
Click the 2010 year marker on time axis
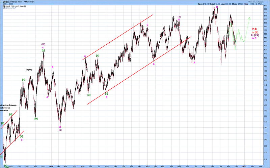coord(51,166)
